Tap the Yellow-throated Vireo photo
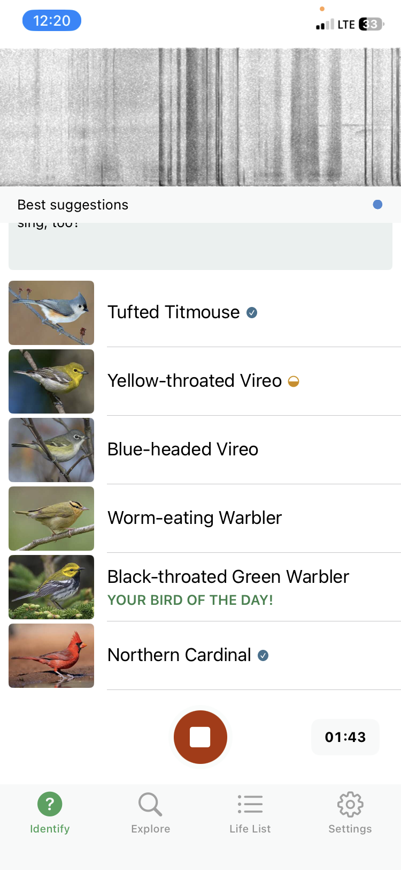 51,381
